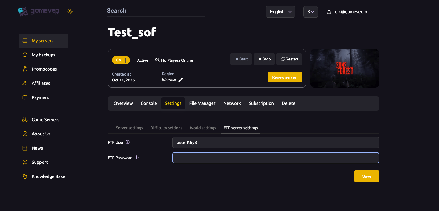This screenshot has height=211, width=439.
Task: Click the players online people icon
Action: point(157,60)
